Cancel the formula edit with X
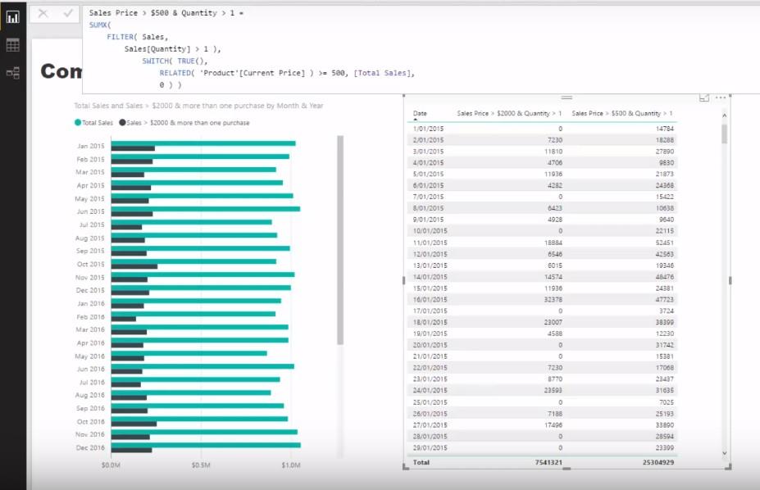This screenshot has width=760, height=490. click(x=43, y=13)
